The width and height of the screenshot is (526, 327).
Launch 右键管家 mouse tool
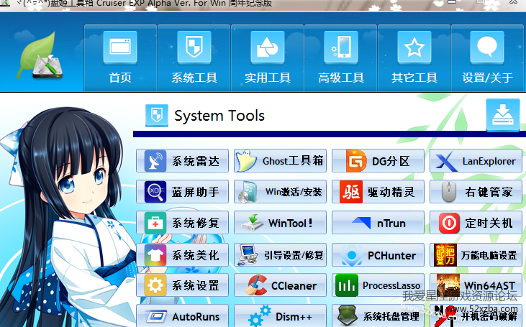[x=476, y=192]
